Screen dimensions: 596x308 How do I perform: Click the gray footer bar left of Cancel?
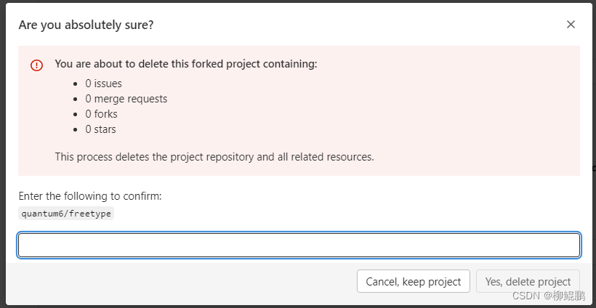tap(181, 281)
